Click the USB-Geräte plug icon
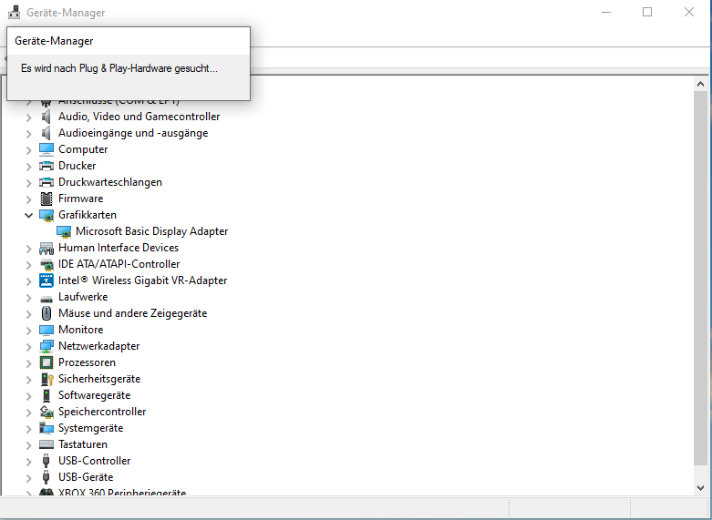This screenshot has width=712, height=520. 46,477
